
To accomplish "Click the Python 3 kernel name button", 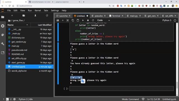I will (x=167, y=20).
